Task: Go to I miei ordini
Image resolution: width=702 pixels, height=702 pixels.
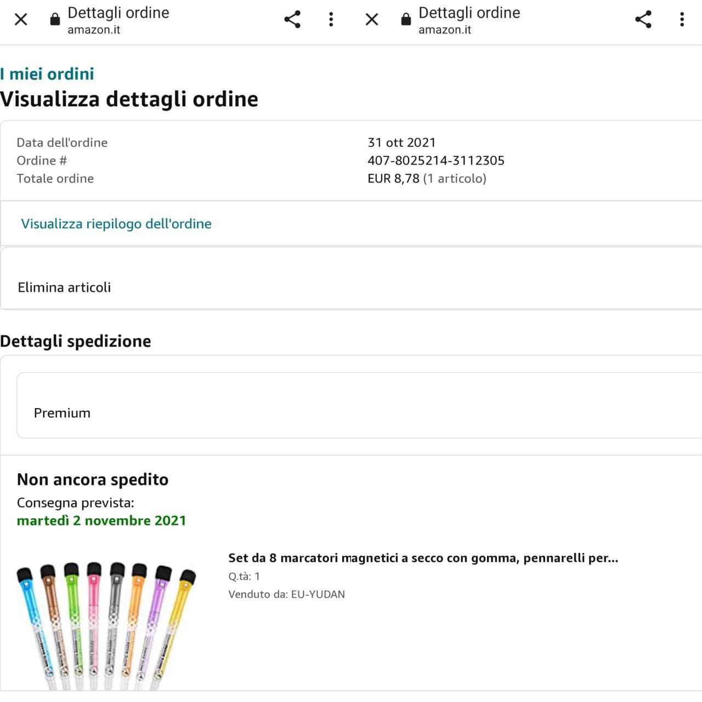Action: (x=47, y=74)
